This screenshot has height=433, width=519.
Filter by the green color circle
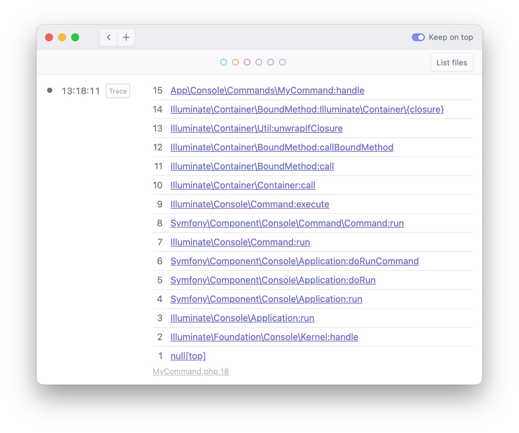pos(224,62)
